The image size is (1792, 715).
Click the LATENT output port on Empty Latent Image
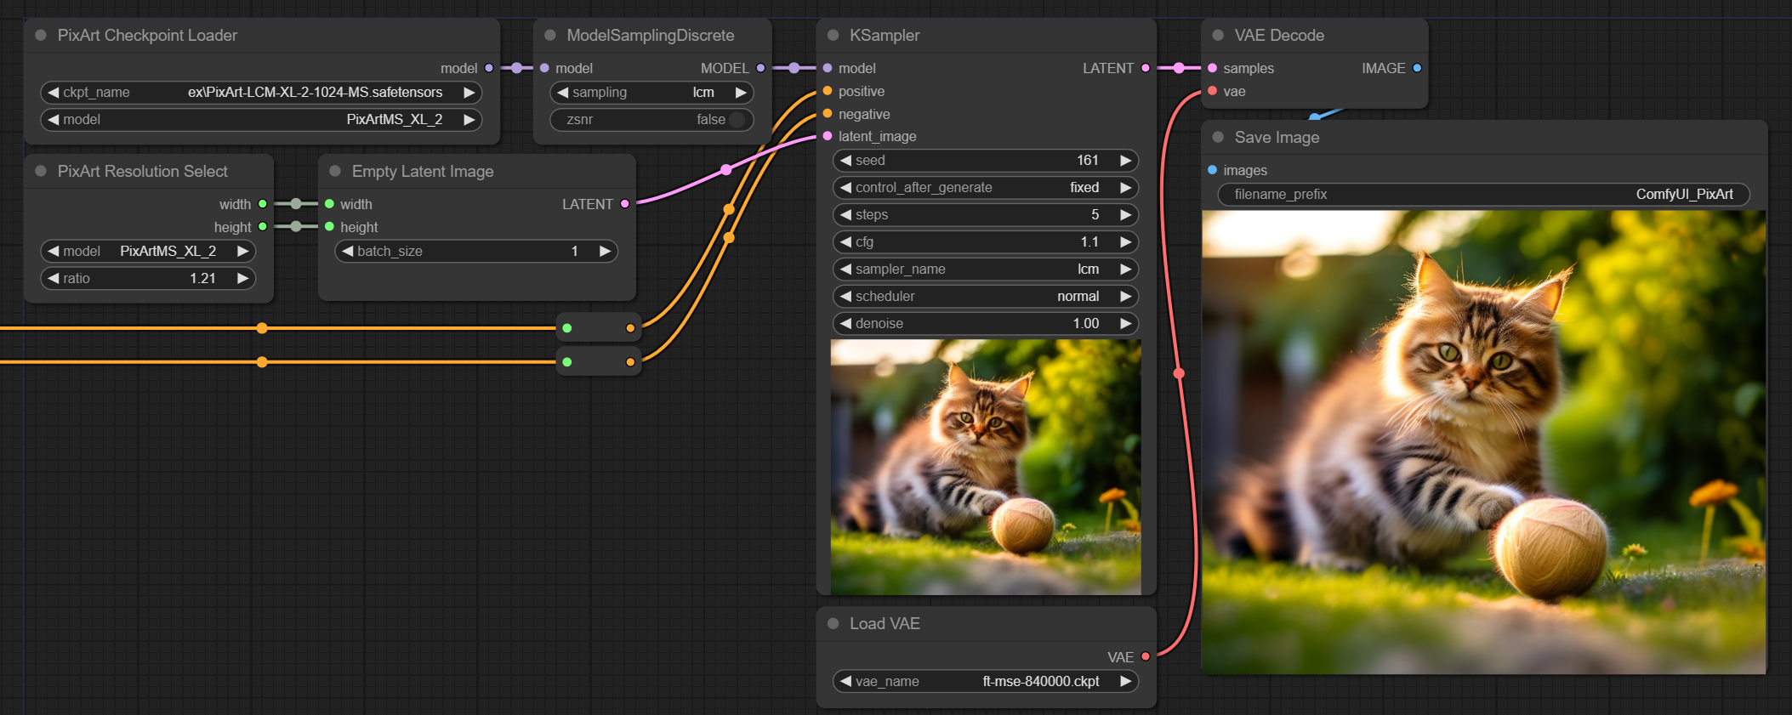click(x=625, y=204)
